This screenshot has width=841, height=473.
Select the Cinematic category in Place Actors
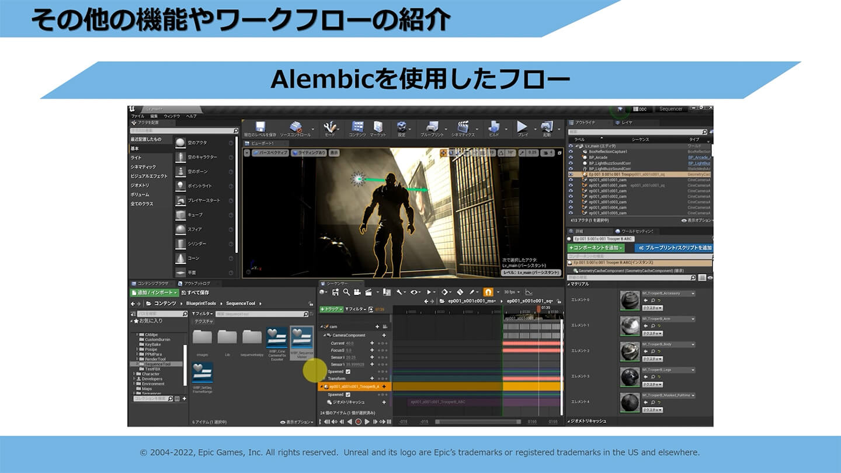[x=142, y=166]
